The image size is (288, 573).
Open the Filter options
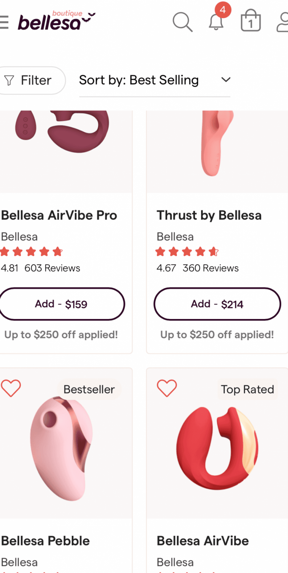pyautogui.click(x=30, y=80)
